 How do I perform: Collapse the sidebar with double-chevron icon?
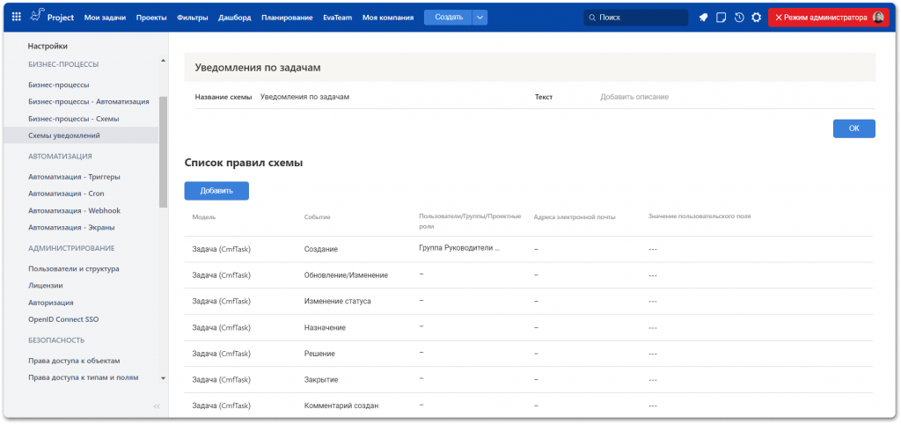[157, 406]
